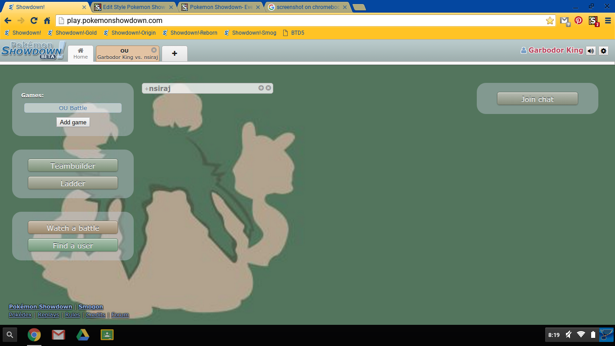Image resolution: width=615 pixels, height=346 pixels.
Task: Open the Home tab
Action: point(81,53)
